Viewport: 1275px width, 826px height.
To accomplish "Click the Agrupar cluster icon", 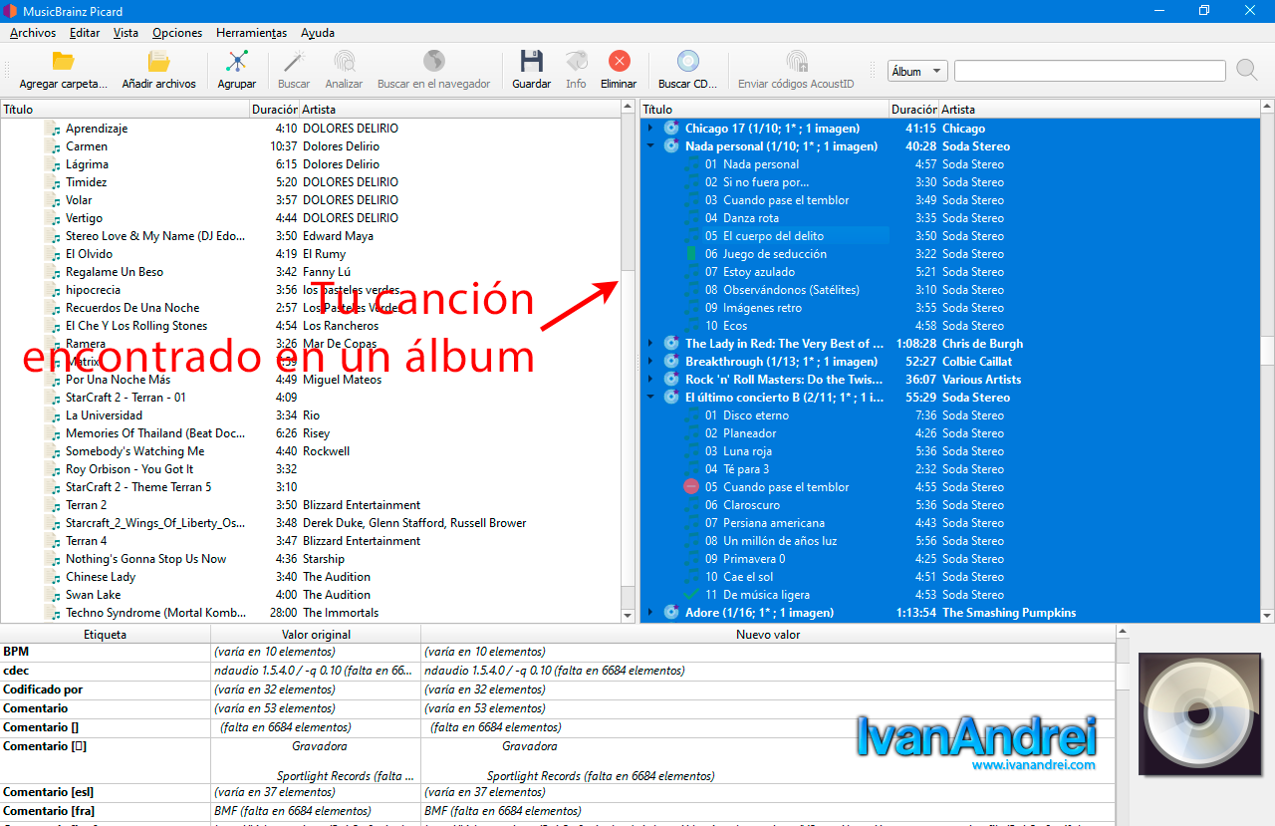I will click(x=237, y=61).
